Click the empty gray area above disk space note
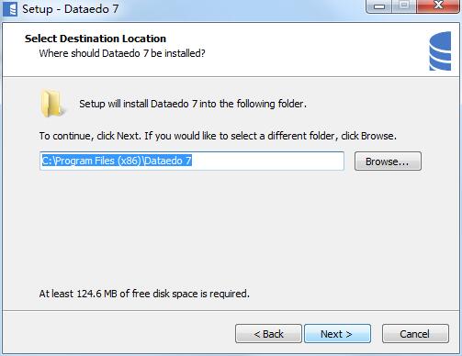This screenshot has height=356, width=462. pos(231,229)
